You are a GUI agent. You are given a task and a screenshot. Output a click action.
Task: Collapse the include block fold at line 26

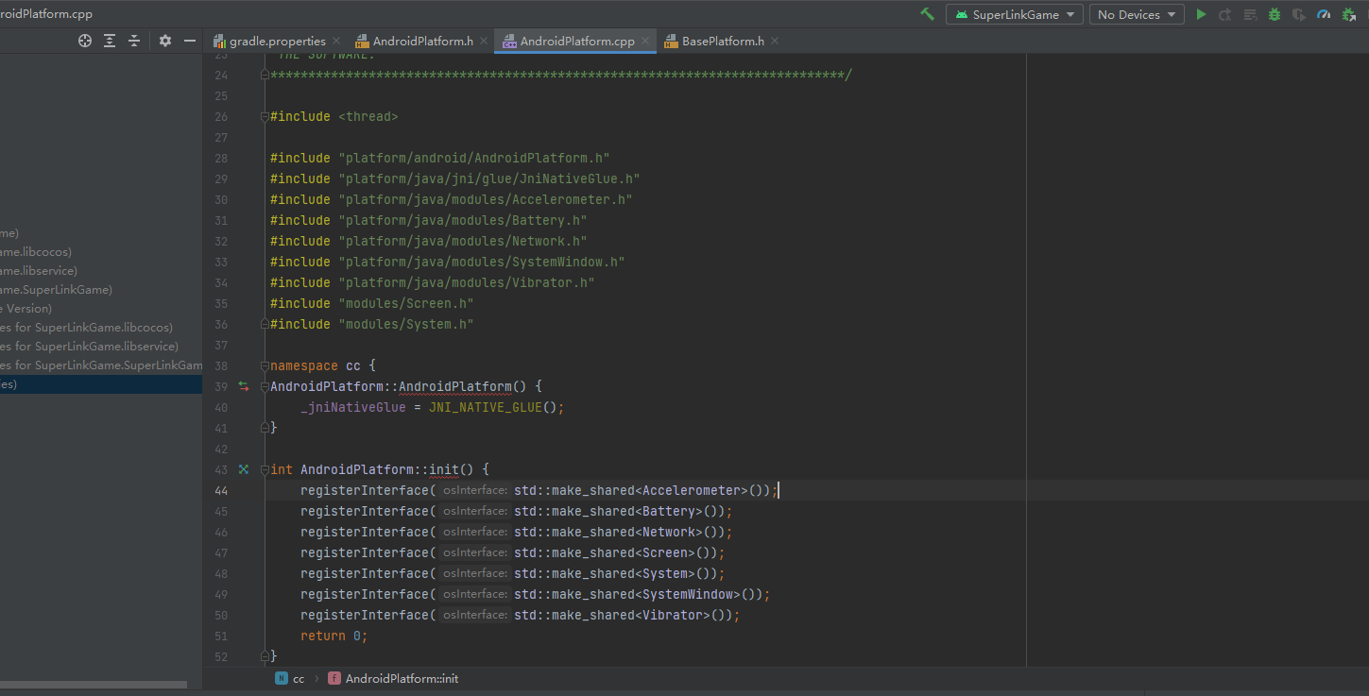[x=265, y=116]
